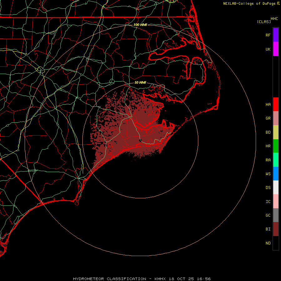
Task: Click the DS legend label
Action: [x=268, y=188]
